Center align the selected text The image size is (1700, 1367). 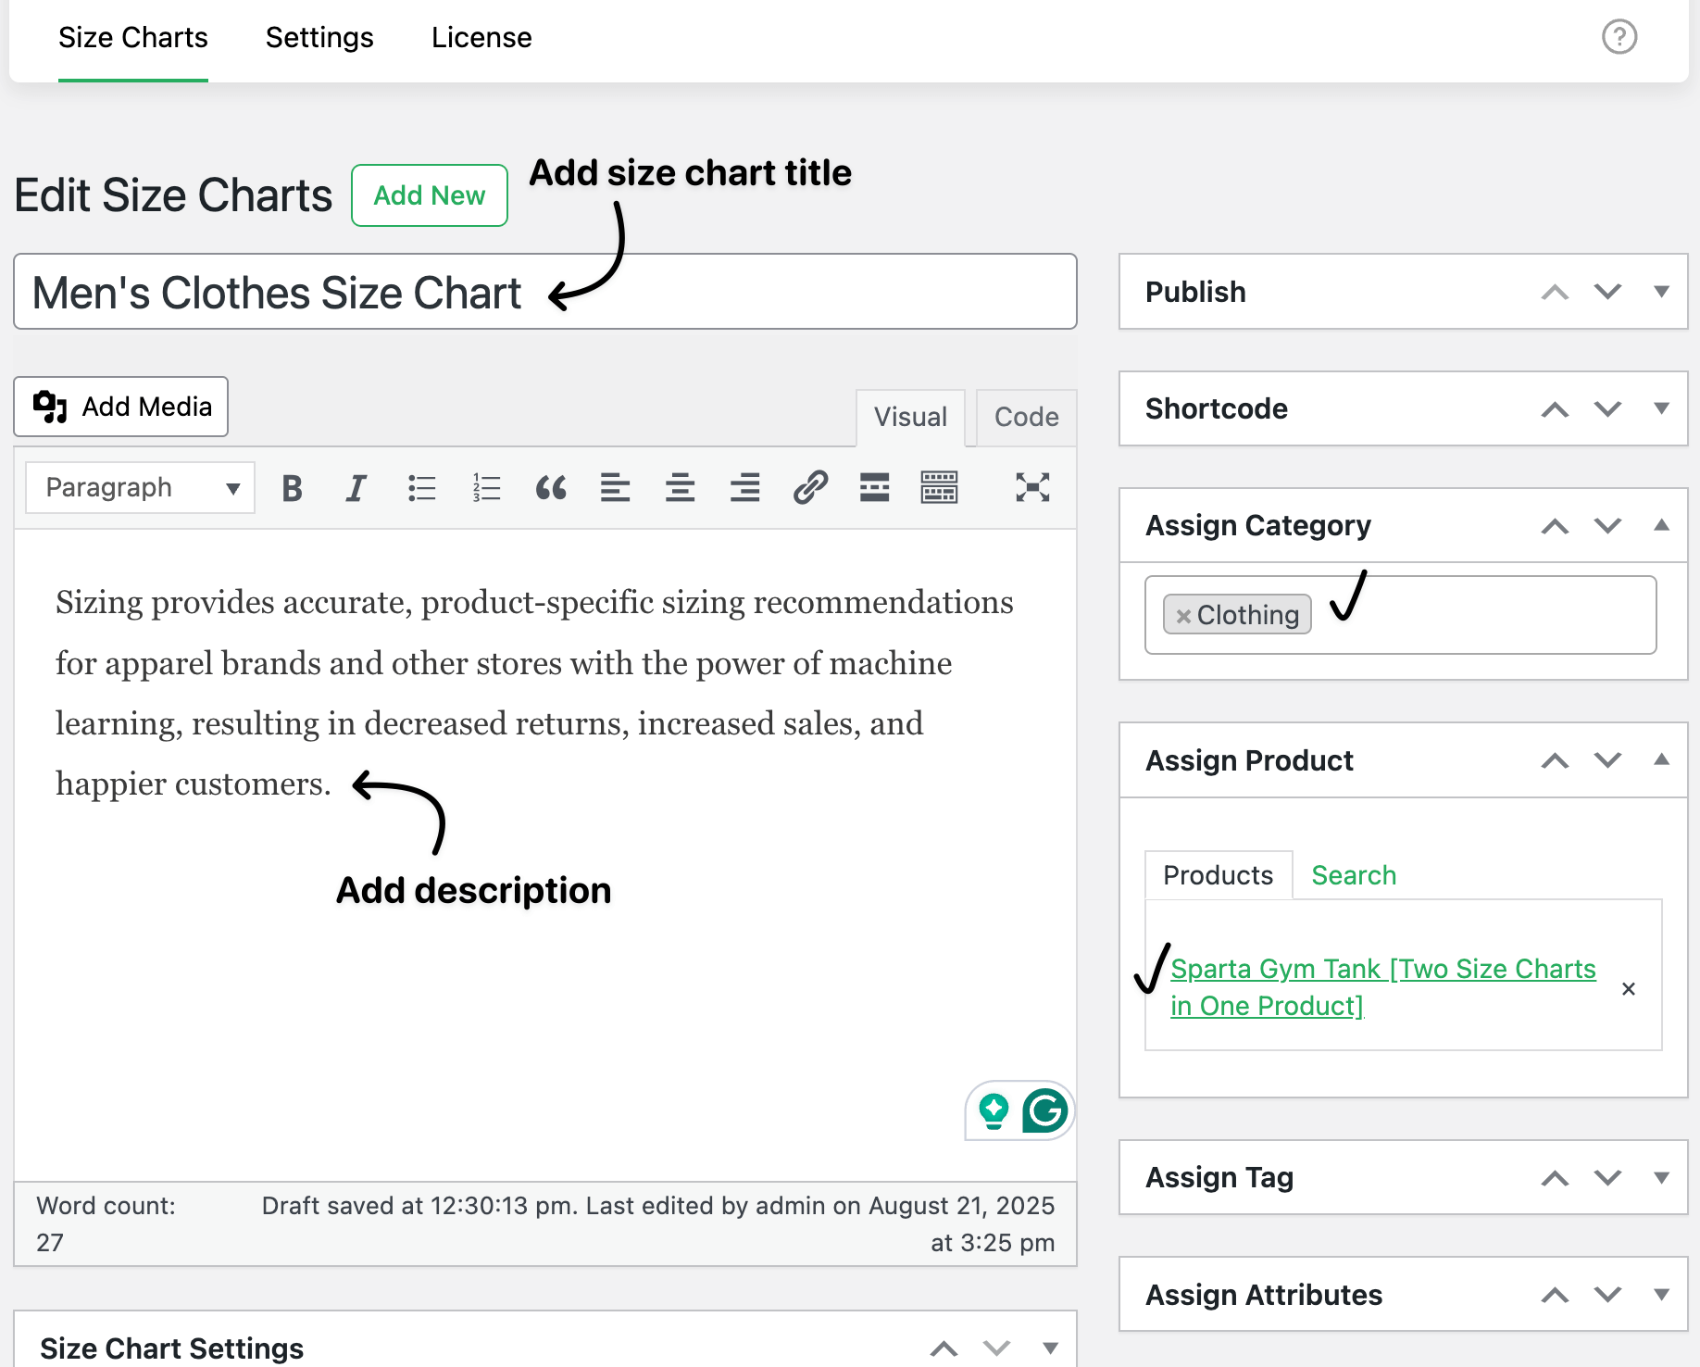[x=680, y=487]
